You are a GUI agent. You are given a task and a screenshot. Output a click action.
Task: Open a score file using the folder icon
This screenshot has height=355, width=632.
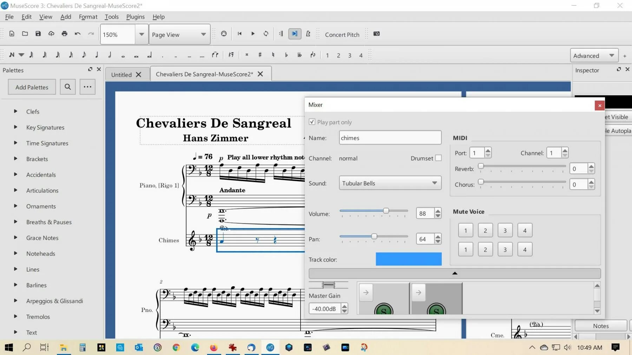pos(25,34)
